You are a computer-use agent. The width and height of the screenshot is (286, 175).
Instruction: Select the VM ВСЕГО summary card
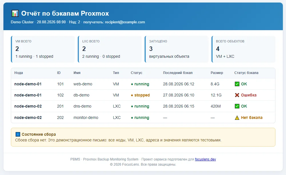pos(43,49)
